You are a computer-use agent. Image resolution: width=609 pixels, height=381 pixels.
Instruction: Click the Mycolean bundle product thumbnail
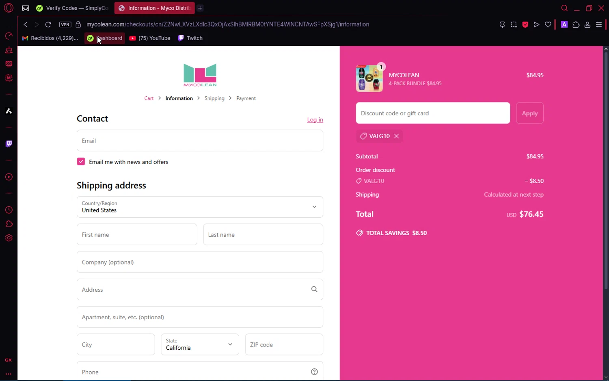pos(369,78)
